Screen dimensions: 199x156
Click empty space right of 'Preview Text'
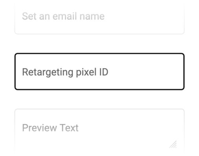pos(131,128)
